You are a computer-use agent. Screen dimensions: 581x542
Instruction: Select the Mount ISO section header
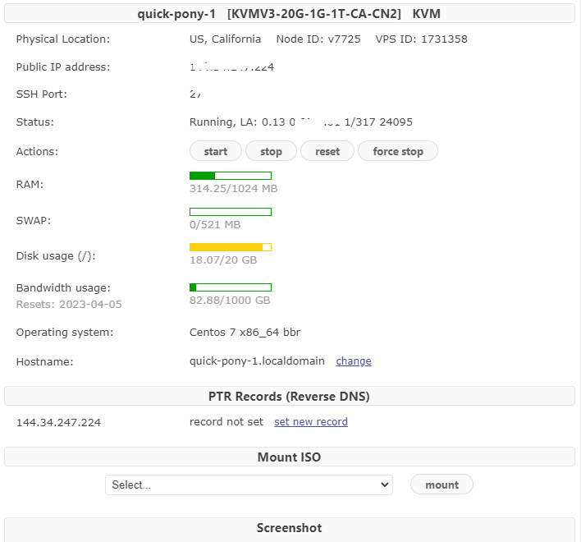click(x=289, y=457)
